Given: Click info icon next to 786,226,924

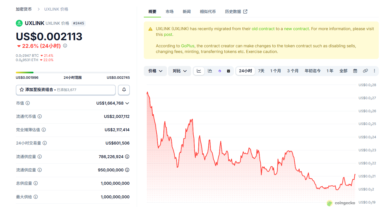Looking at the screenshot, I should click(127, 157).
